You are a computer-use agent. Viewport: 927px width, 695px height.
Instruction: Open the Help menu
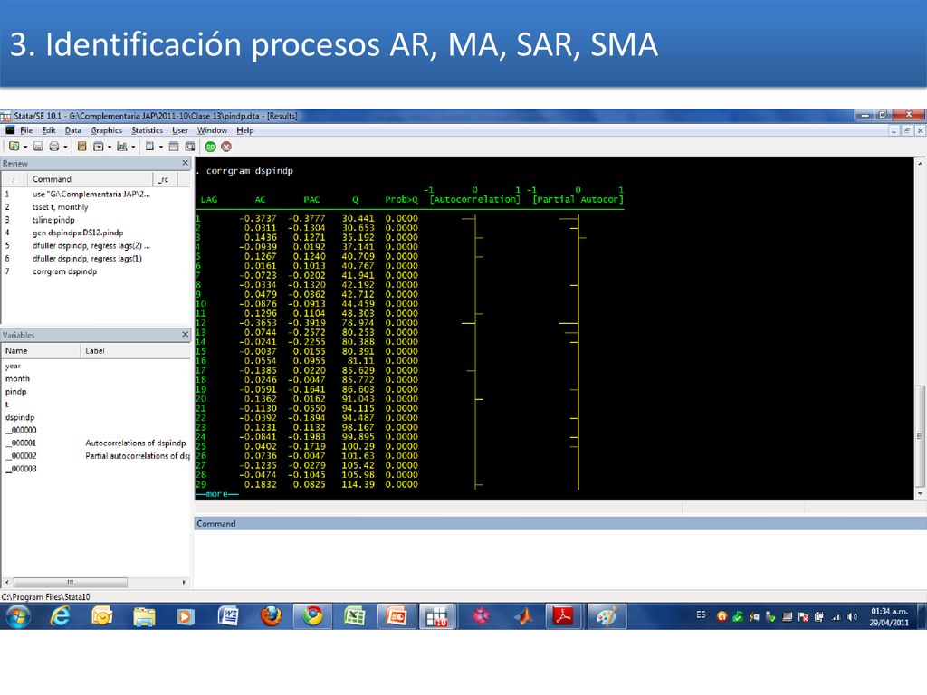tap(244, 130)
